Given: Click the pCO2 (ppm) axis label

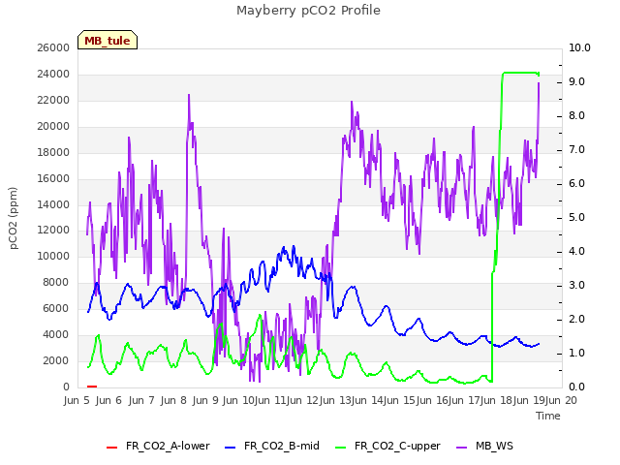Looking at the screenshot, I should (13, 218).
